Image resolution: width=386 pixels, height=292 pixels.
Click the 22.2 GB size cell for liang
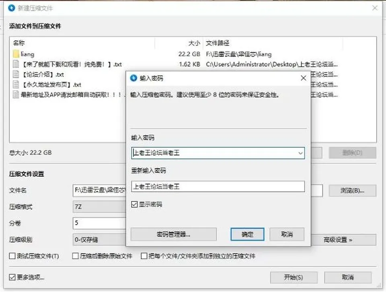point(189,54)
